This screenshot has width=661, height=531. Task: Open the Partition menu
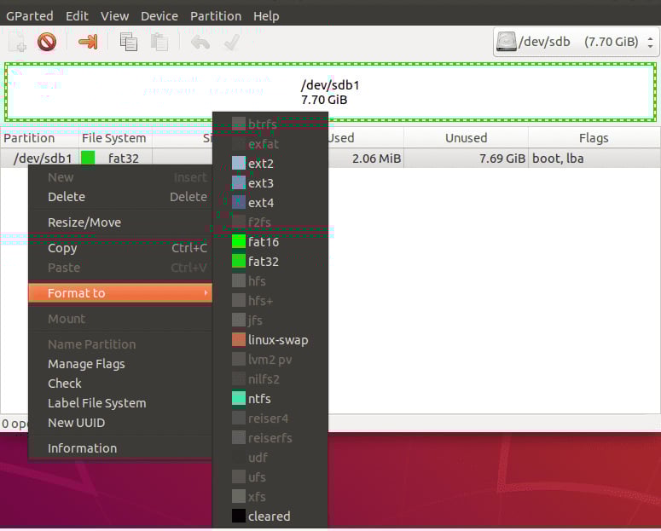pyautogui.click(x=216, y=16)
